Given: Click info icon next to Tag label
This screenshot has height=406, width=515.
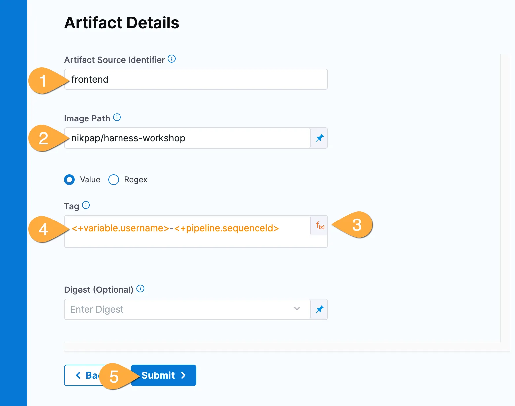Looking at the screenshot, I should point(86,205).
